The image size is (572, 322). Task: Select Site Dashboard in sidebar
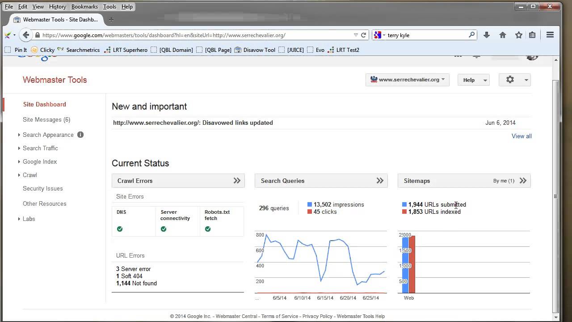point(45,104)
